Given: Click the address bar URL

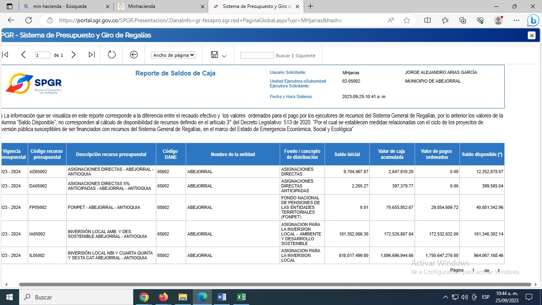Looking at the screenshot, I should coord(200,20).
